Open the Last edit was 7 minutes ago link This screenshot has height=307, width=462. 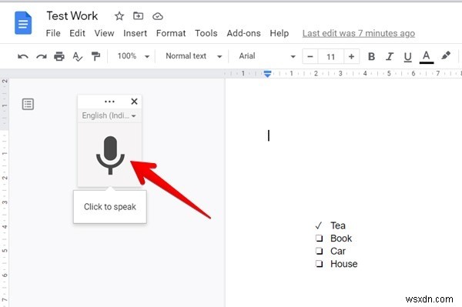tap(359, 33)
